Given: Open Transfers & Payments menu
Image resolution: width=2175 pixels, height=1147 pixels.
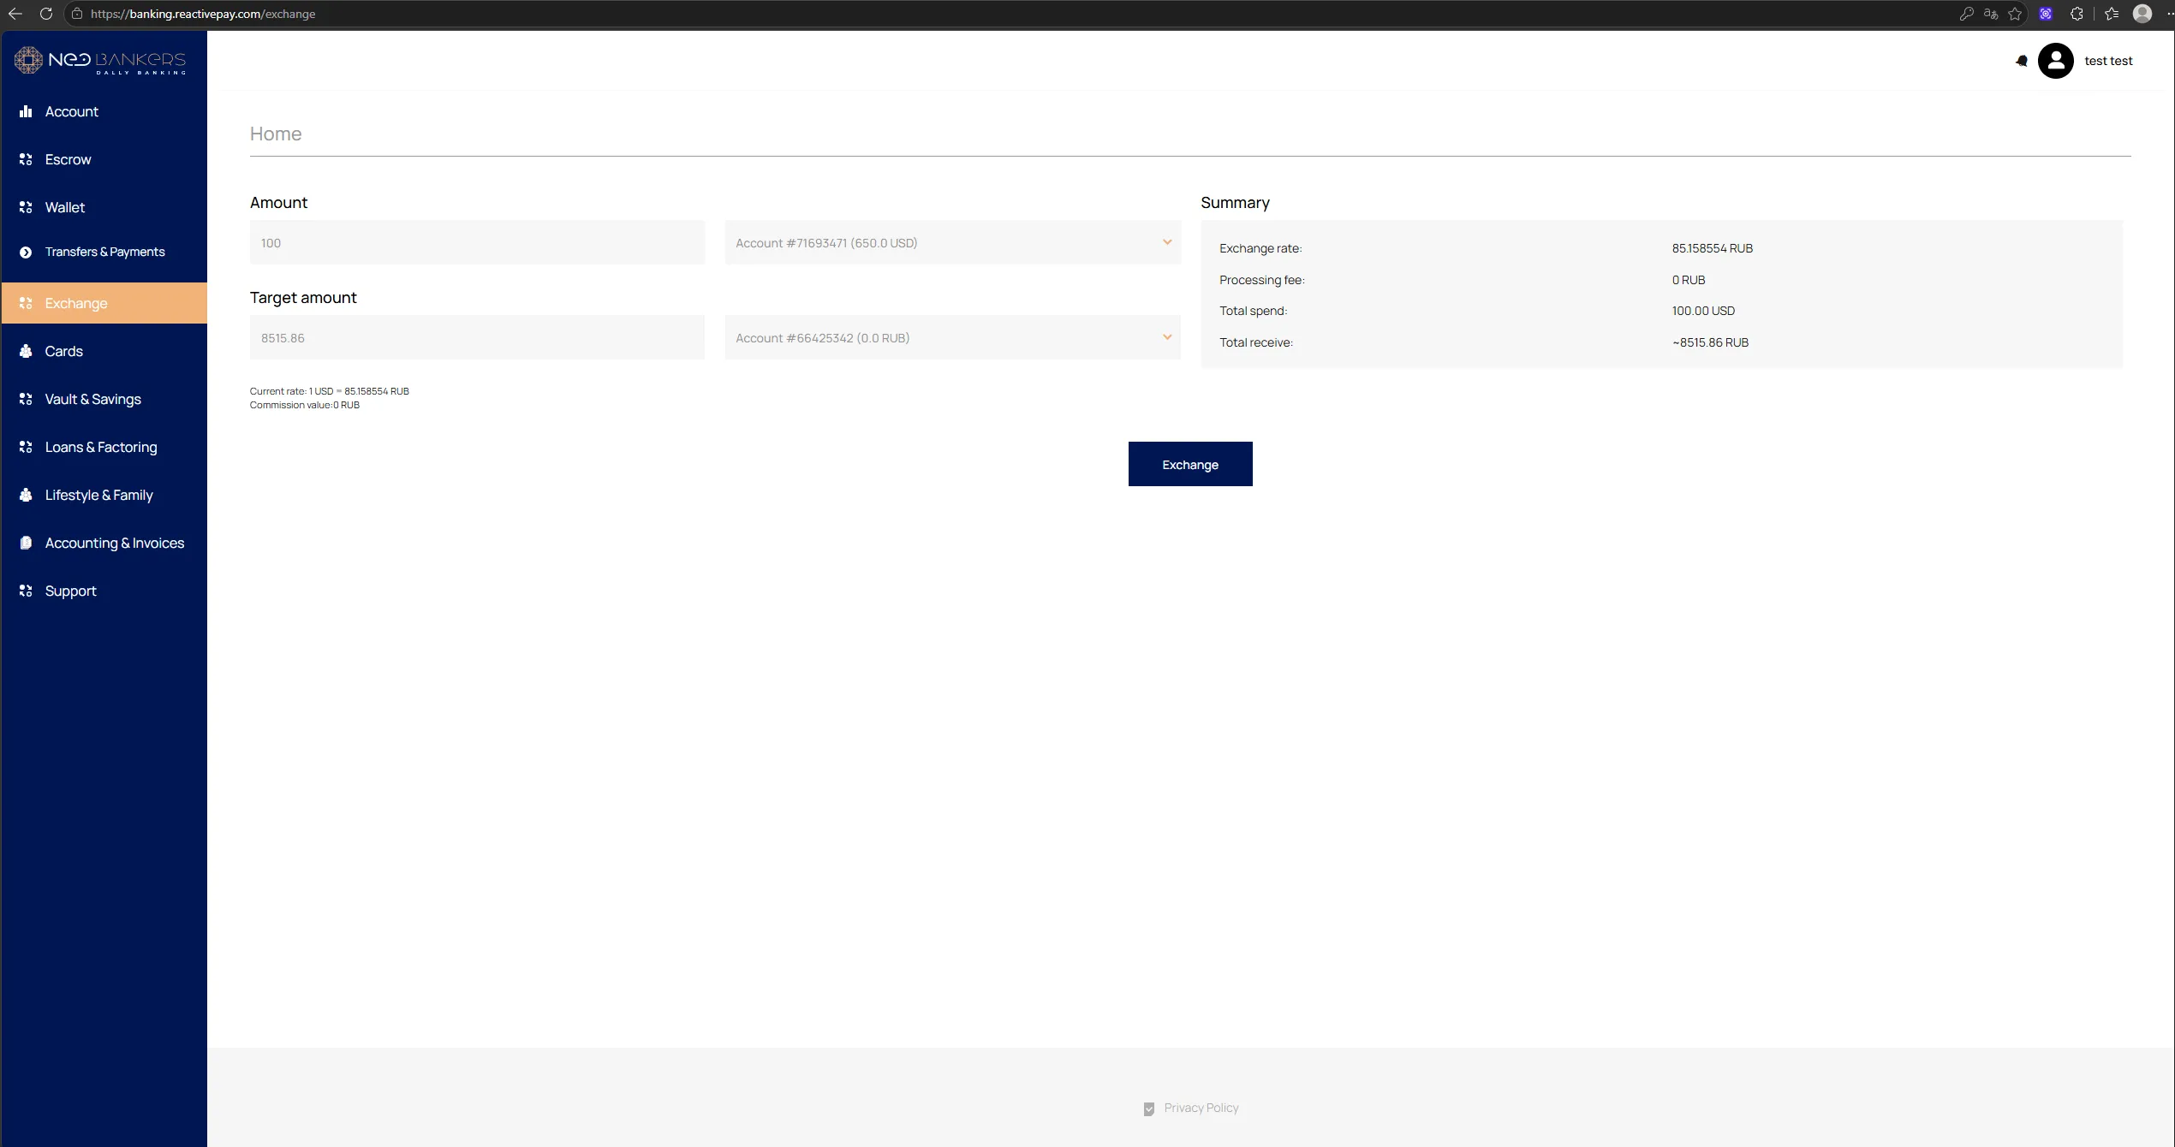Looking at the screenshot, I should click(104, 252).
